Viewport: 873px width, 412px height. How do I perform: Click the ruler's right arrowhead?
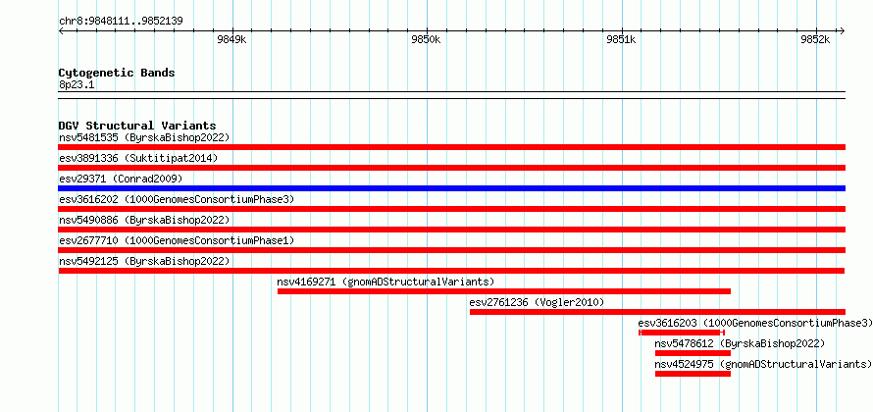843,31
